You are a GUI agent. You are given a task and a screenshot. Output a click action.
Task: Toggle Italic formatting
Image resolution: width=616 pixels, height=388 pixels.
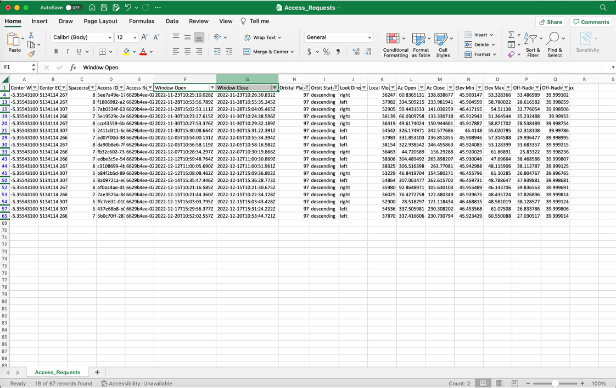(67, 52)
